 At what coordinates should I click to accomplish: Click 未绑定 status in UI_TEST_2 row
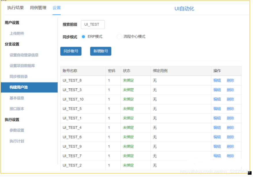[128, 165]
